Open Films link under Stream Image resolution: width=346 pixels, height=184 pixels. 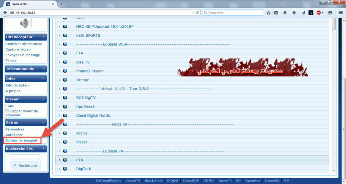coord(9,106)
